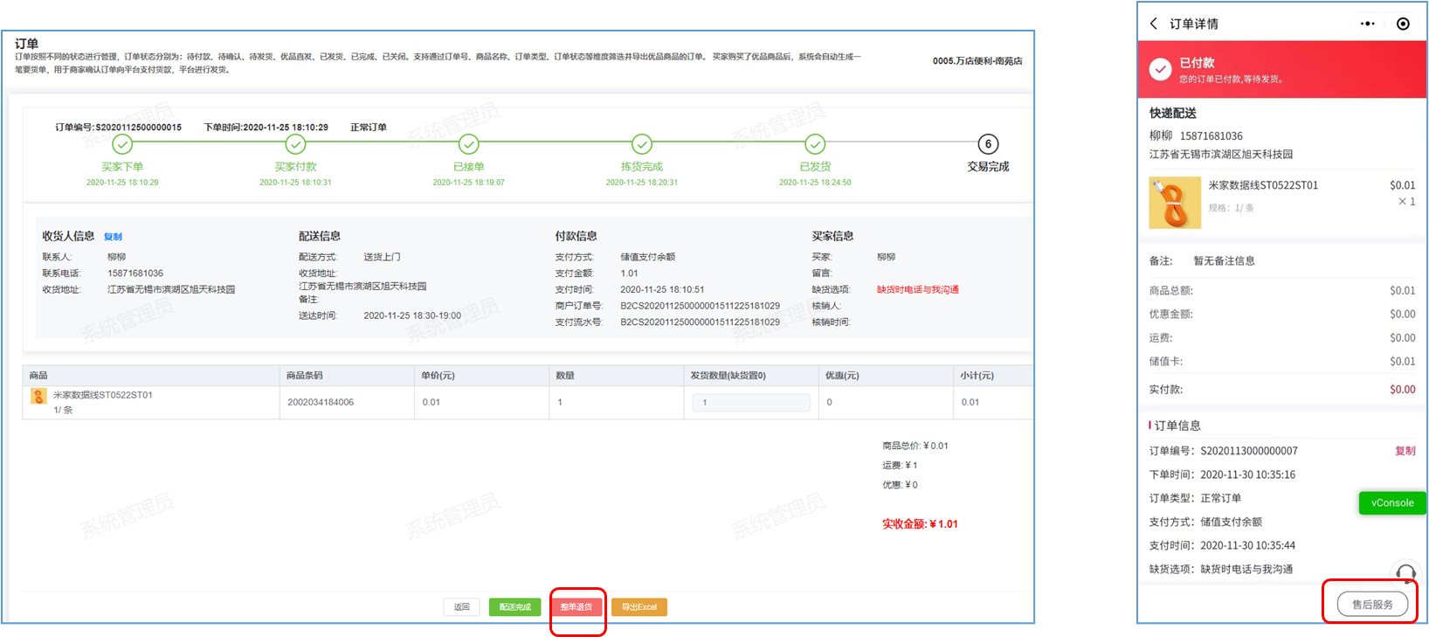Click the green checkmark above 买家付款
Image resolution: width=1429 pixels, height=637 pixels.
pyautogui.click(x=295, y=144)
